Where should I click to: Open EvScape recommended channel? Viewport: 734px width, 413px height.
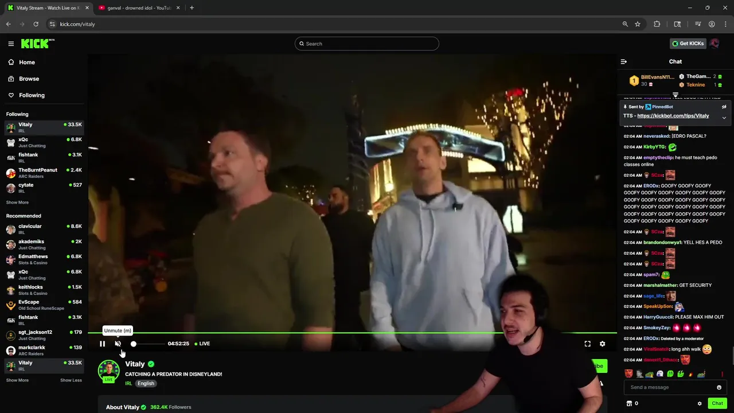[44, 305]
